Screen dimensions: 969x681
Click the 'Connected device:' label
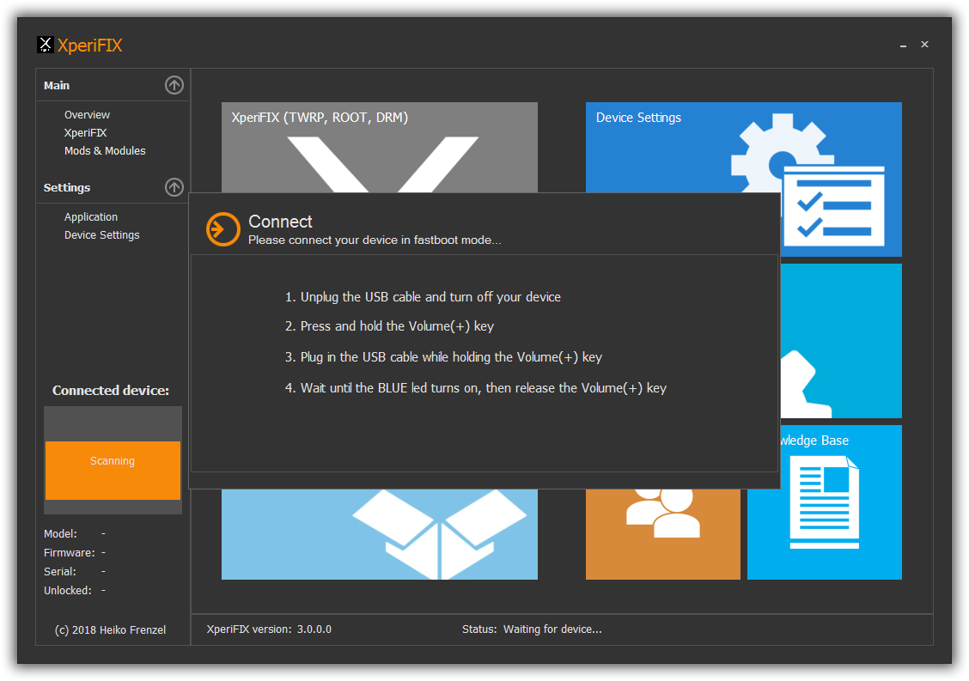[x=111, y=391]
